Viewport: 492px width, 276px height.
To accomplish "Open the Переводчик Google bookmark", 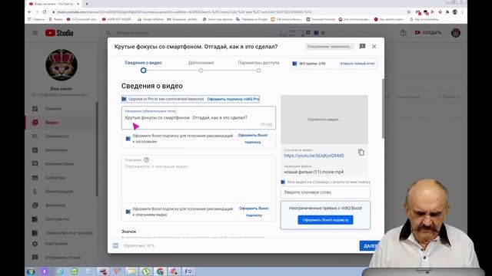I will [x=251, y=19].
